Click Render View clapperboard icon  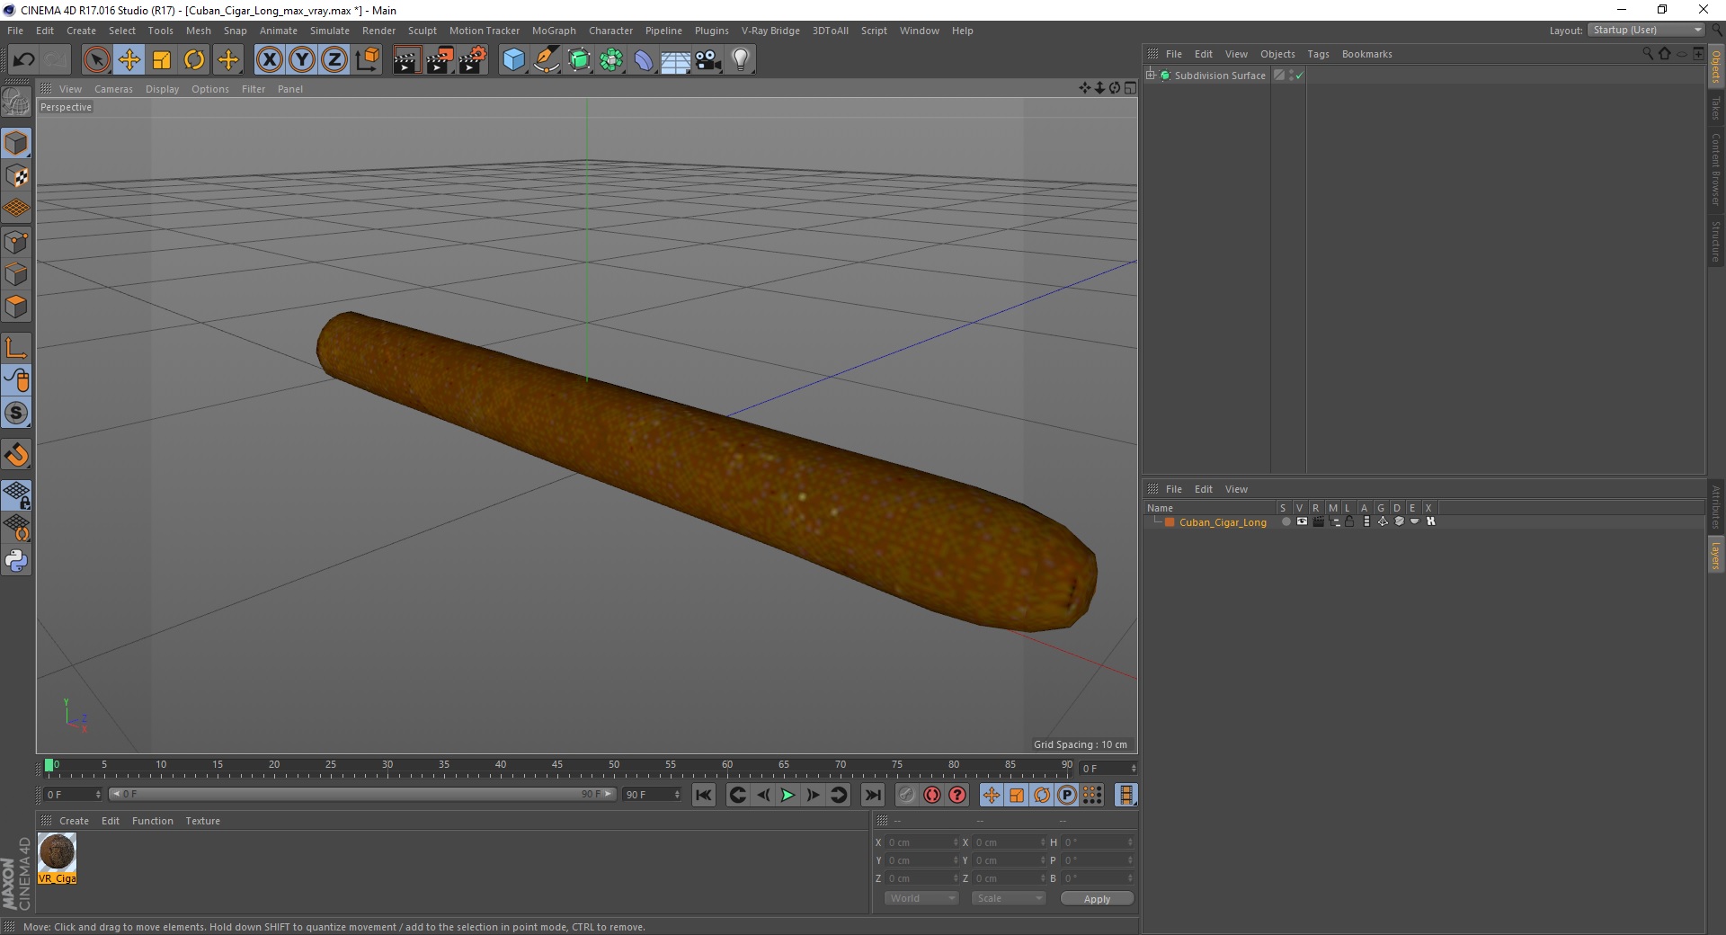406,60
